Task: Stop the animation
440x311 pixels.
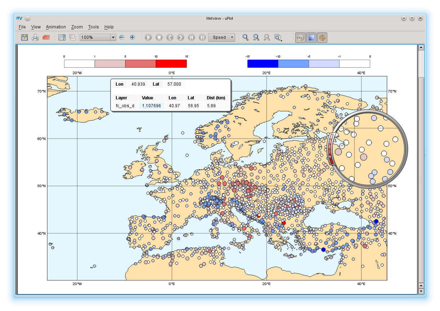Action: (x=159, y=37)
